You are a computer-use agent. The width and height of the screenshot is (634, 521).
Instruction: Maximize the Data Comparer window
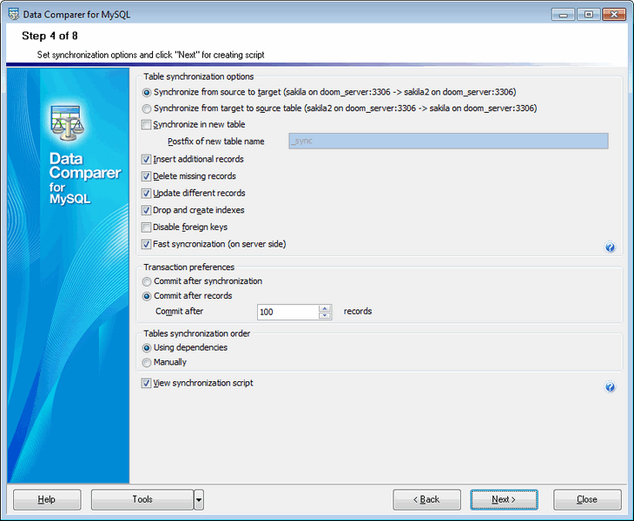click(588, 15)
